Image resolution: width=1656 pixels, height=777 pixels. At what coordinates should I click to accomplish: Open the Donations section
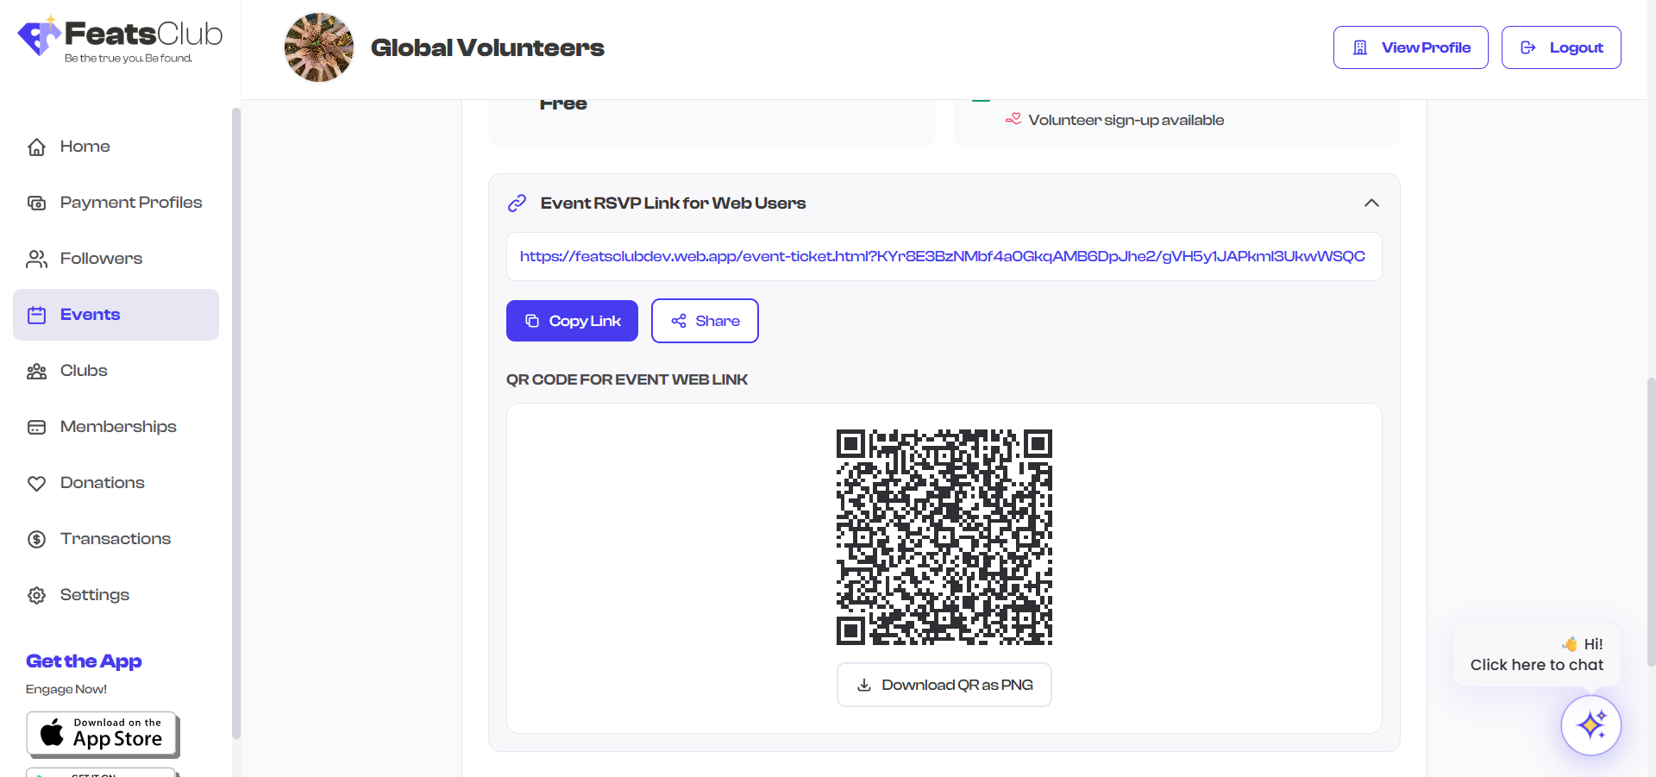point(116,483)
